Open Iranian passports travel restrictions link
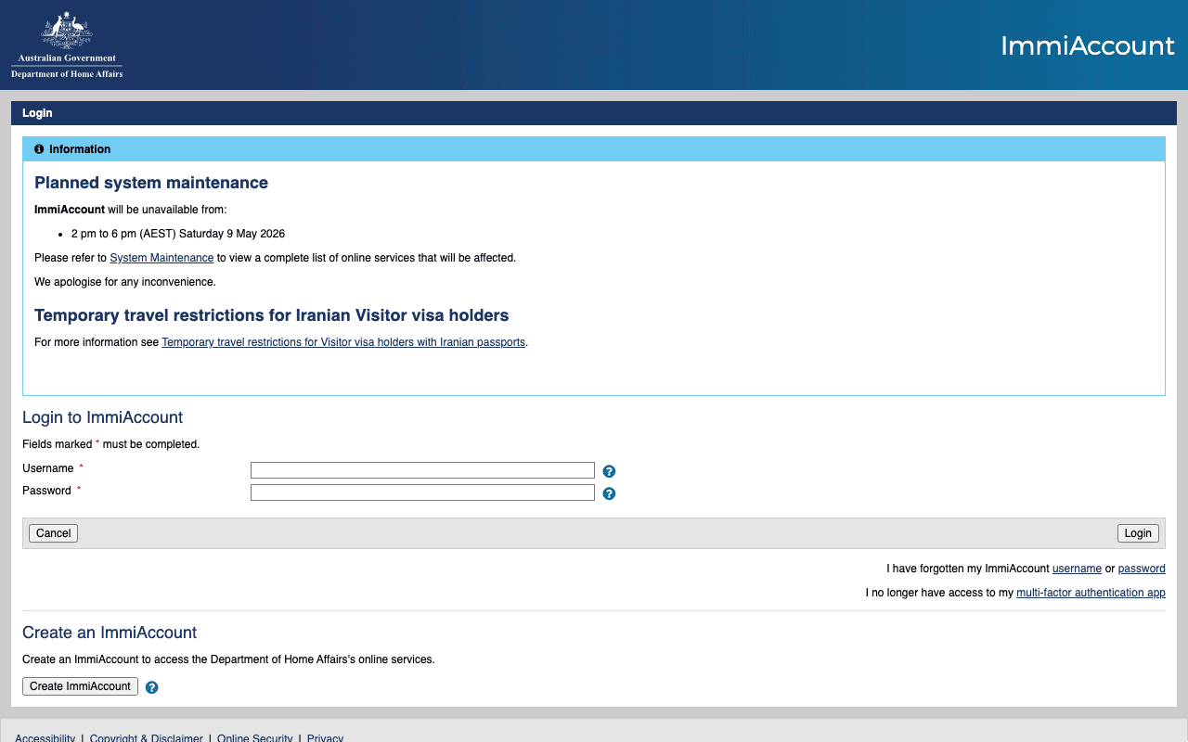 343,342
